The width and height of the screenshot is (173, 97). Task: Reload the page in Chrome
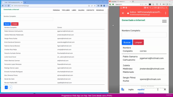click(8, 6)
